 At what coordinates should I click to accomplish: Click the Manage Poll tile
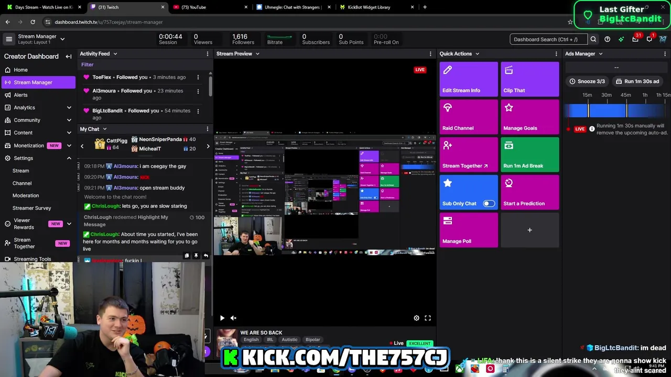(x=469, y=230)
